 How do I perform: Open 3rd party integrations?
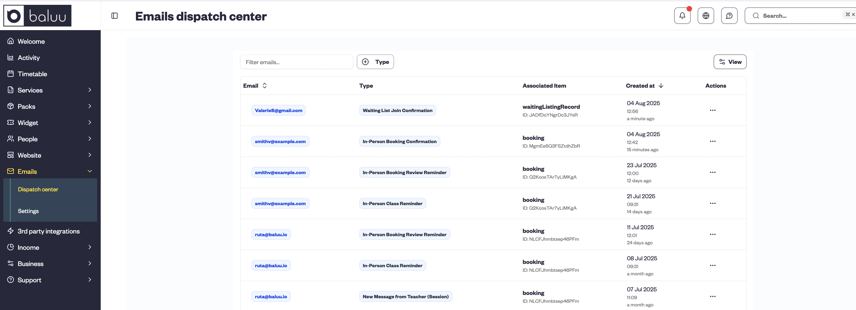[49, 231]
